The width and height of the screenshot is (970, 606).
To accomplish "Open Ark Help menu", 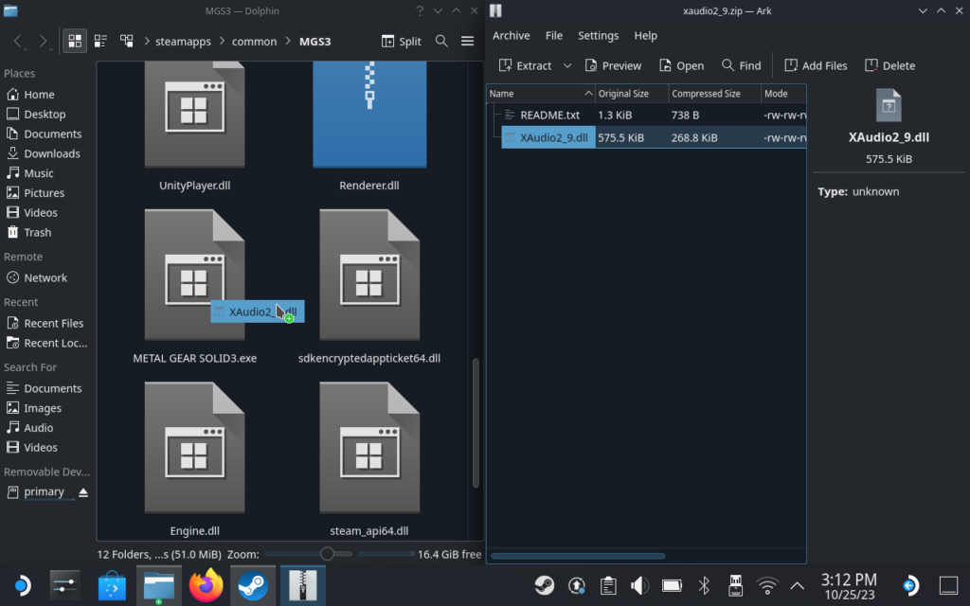I will click(645, 36).
